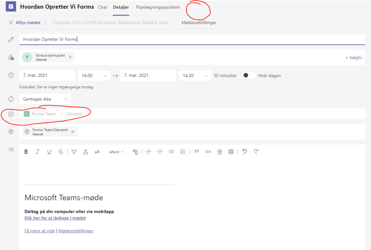Open the Planlægningsassistent tab
Viewport: 371px width, 250px height.
pyautogui.click(x=158, y=7)
